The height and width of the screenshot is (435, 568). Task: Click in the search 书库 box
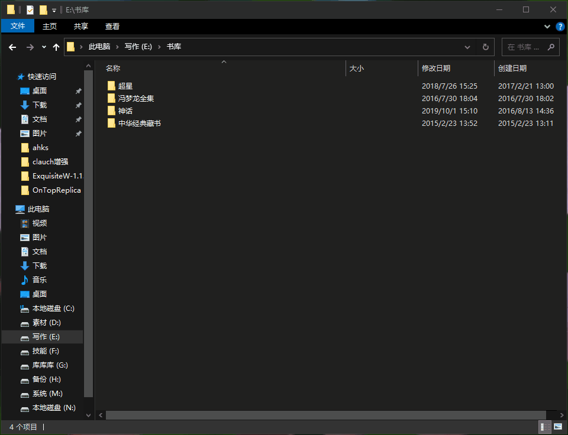point(524,47)
